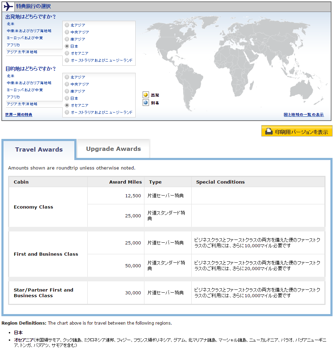Select 日本 as the destination region
This screenshot has height=351, width=335.
(x=67, y=98)
